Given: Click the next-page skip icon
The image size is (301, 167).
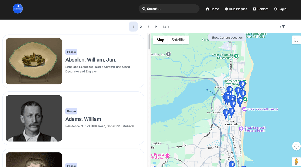Looking at the screenshot, I should pyautogui.click(x=156, y=27).
